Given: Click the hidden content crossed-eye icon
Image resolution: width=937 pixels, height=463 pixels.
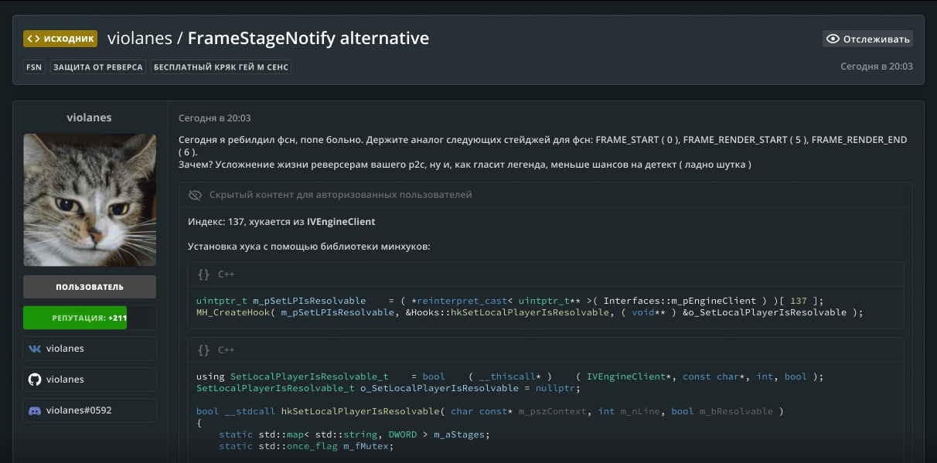Looking at the screenshot, I should pyautogui.click(x=195, y=195).
